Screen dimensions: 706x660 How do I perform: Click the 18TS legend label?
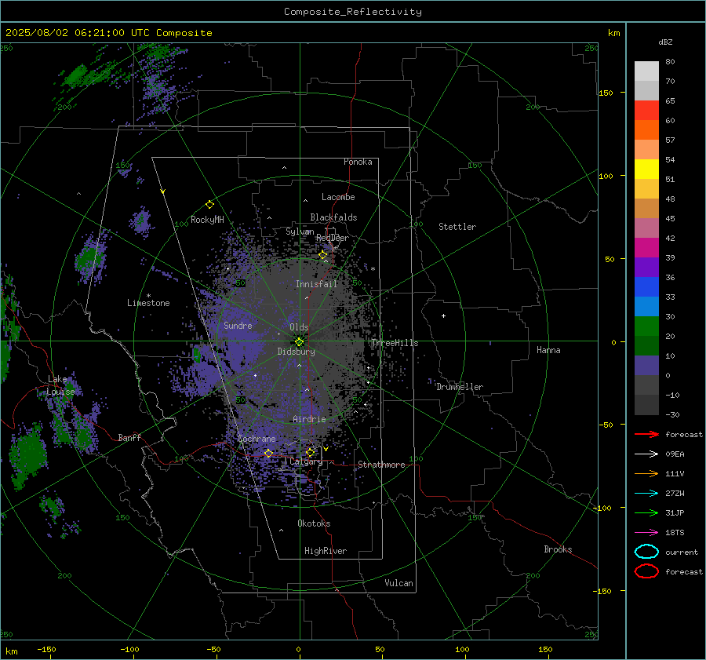click(675, 533)
